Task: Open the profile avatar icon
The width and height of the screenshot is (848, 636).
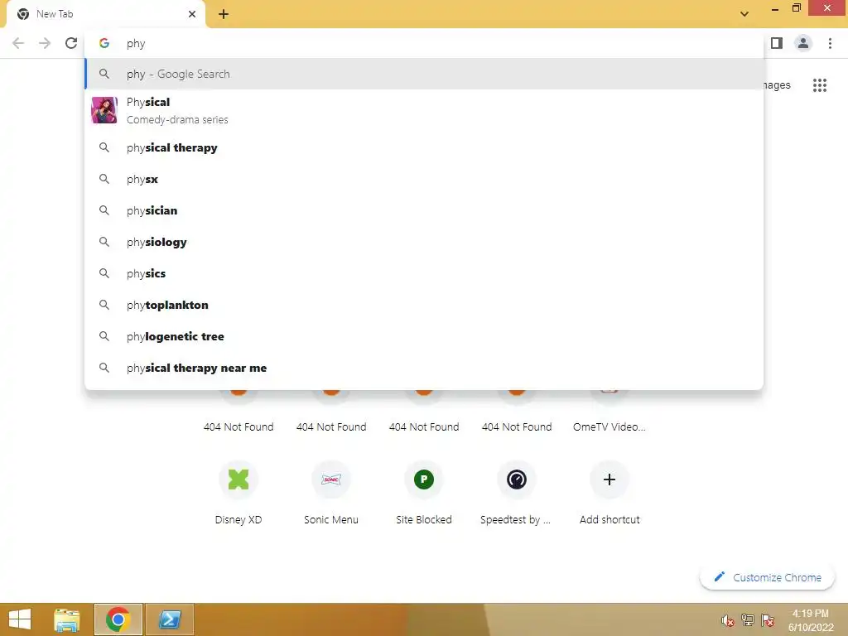Action: click(x=803, y=43)
